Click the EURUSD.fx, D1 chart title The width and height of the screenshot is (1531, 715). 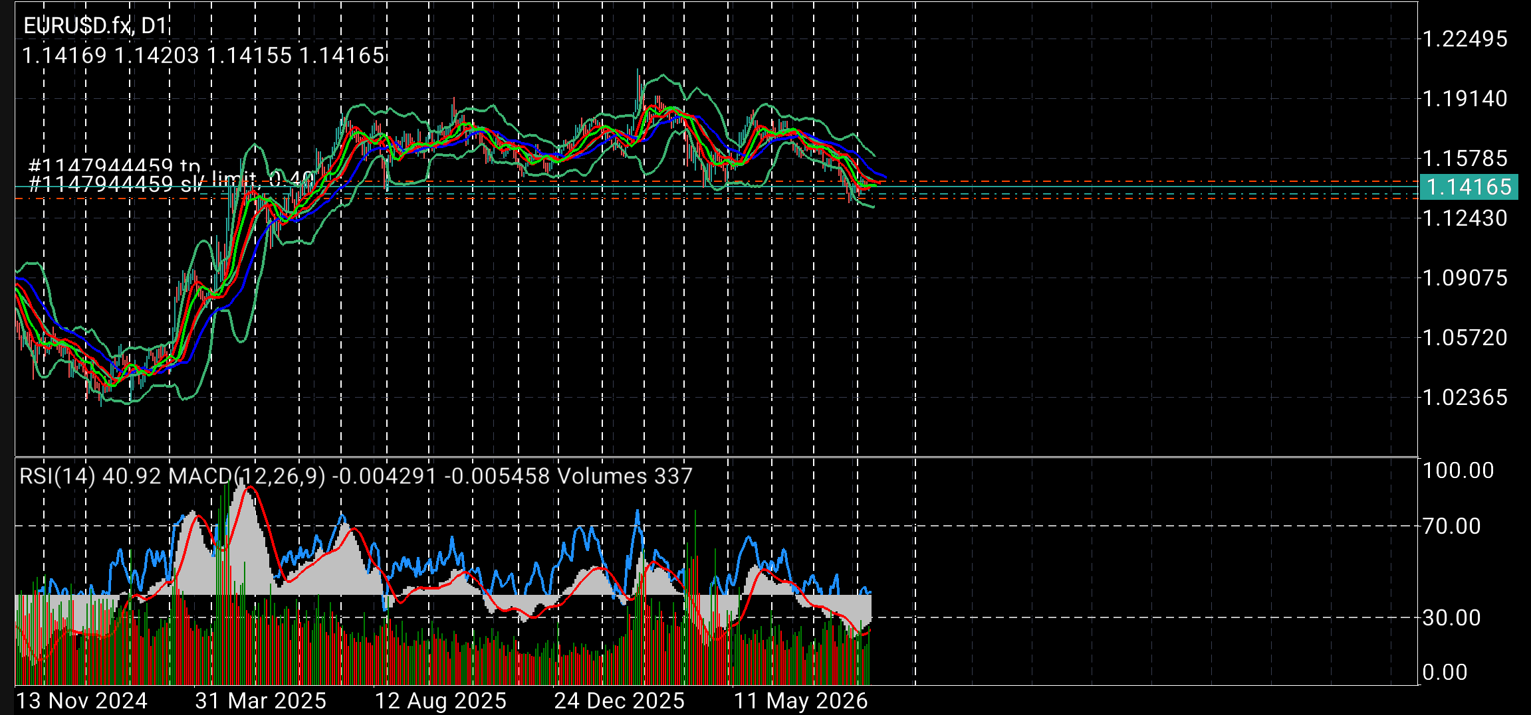click(95, 26)
